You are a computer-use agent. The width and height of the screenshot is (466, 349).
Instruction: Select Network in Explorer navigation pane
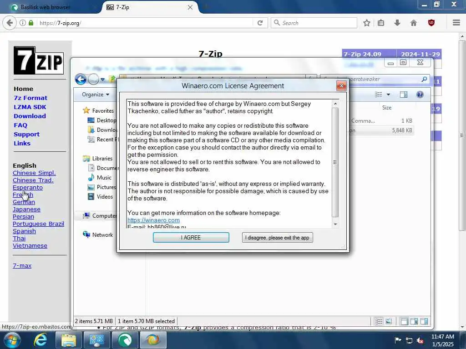(x=102, y=235)
